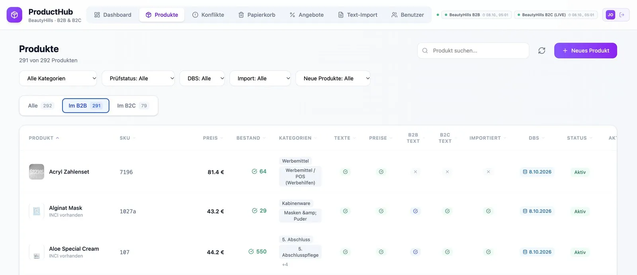637x275 pixels.
Task: Click Acryl Zahlenset Preise status check icon
Action: click(x=381, y=172)
